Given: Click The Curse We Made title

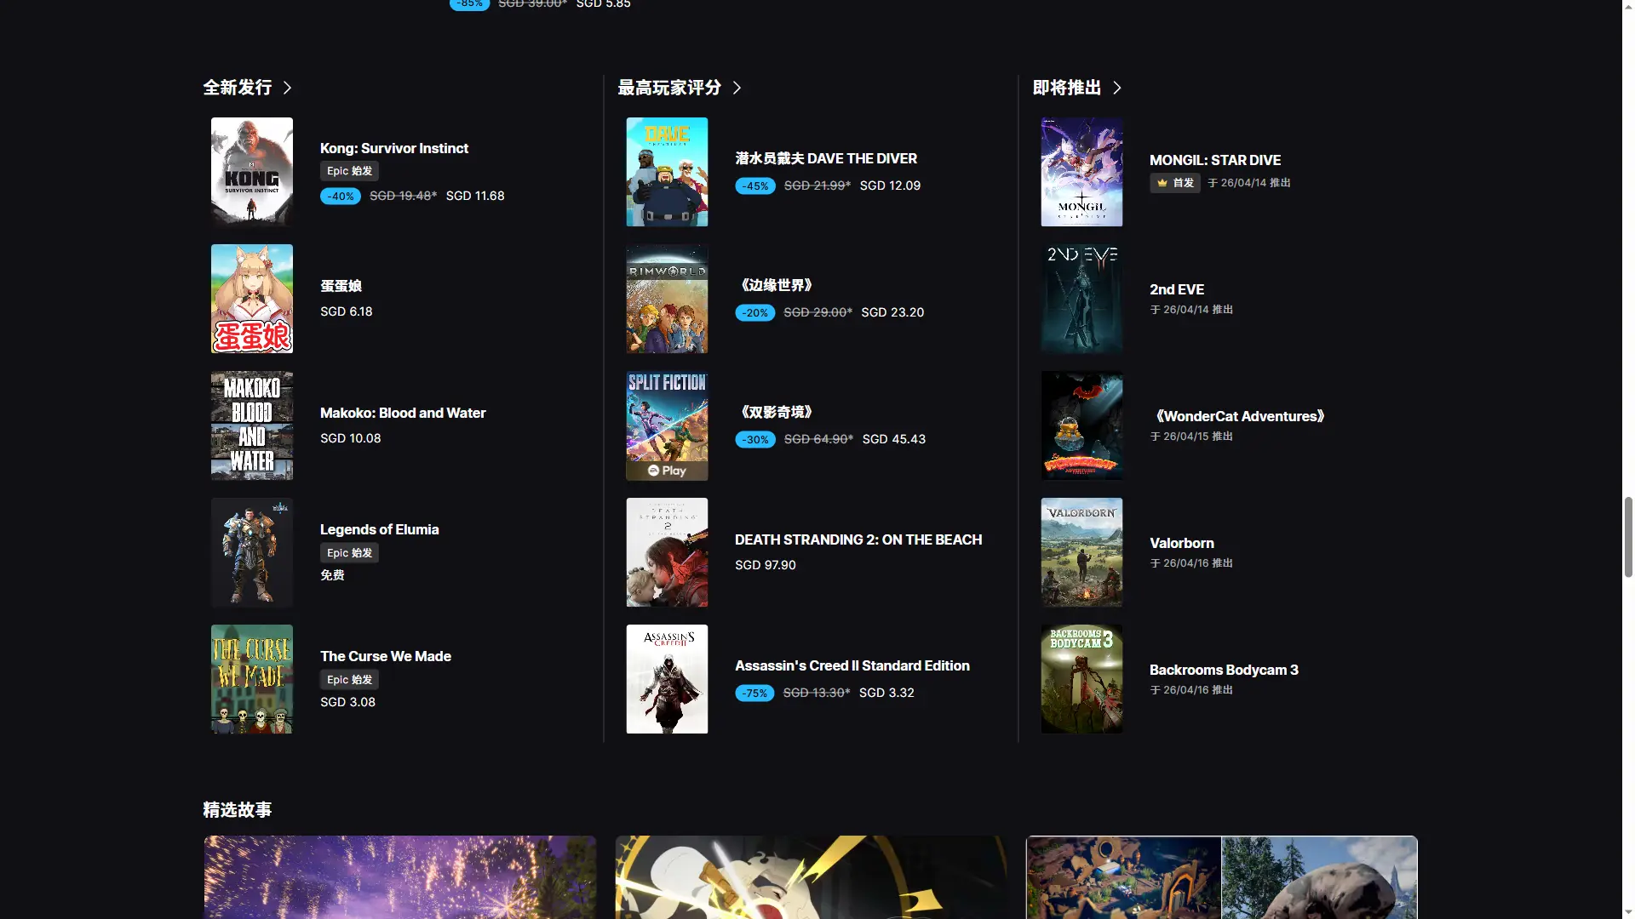Looking at the screenshot, I should point(386,656).
